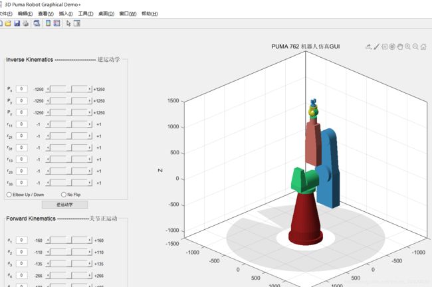Click the 逆运动学 compute button

pyautogui.click(x=64, y=205)
